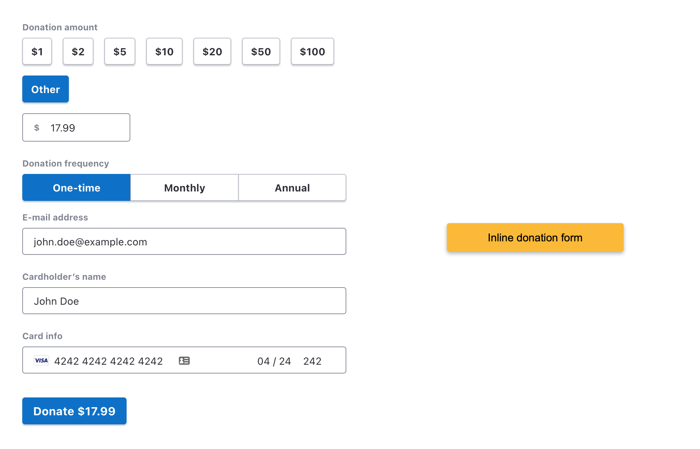
Task: Switch to Monthly donation frequency
Action: pos(185,188)
